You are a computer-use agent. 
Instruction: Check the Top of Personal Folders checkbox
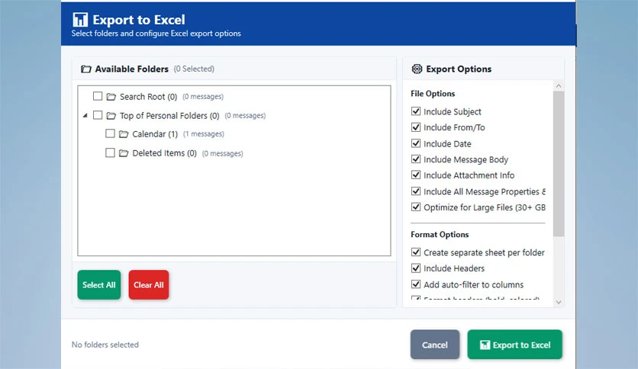point(98,115)
